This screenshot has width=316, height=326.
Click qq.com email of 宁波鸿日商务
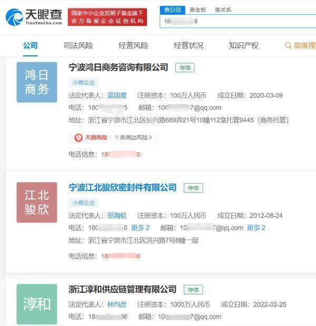coord(190,108)
